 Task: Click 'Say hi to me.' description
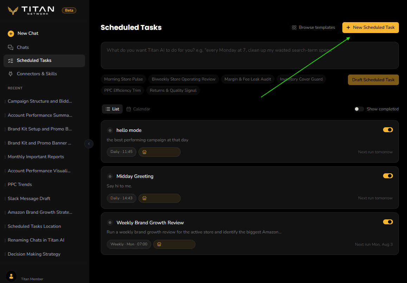pyautogui.click(x=119, y=186)
